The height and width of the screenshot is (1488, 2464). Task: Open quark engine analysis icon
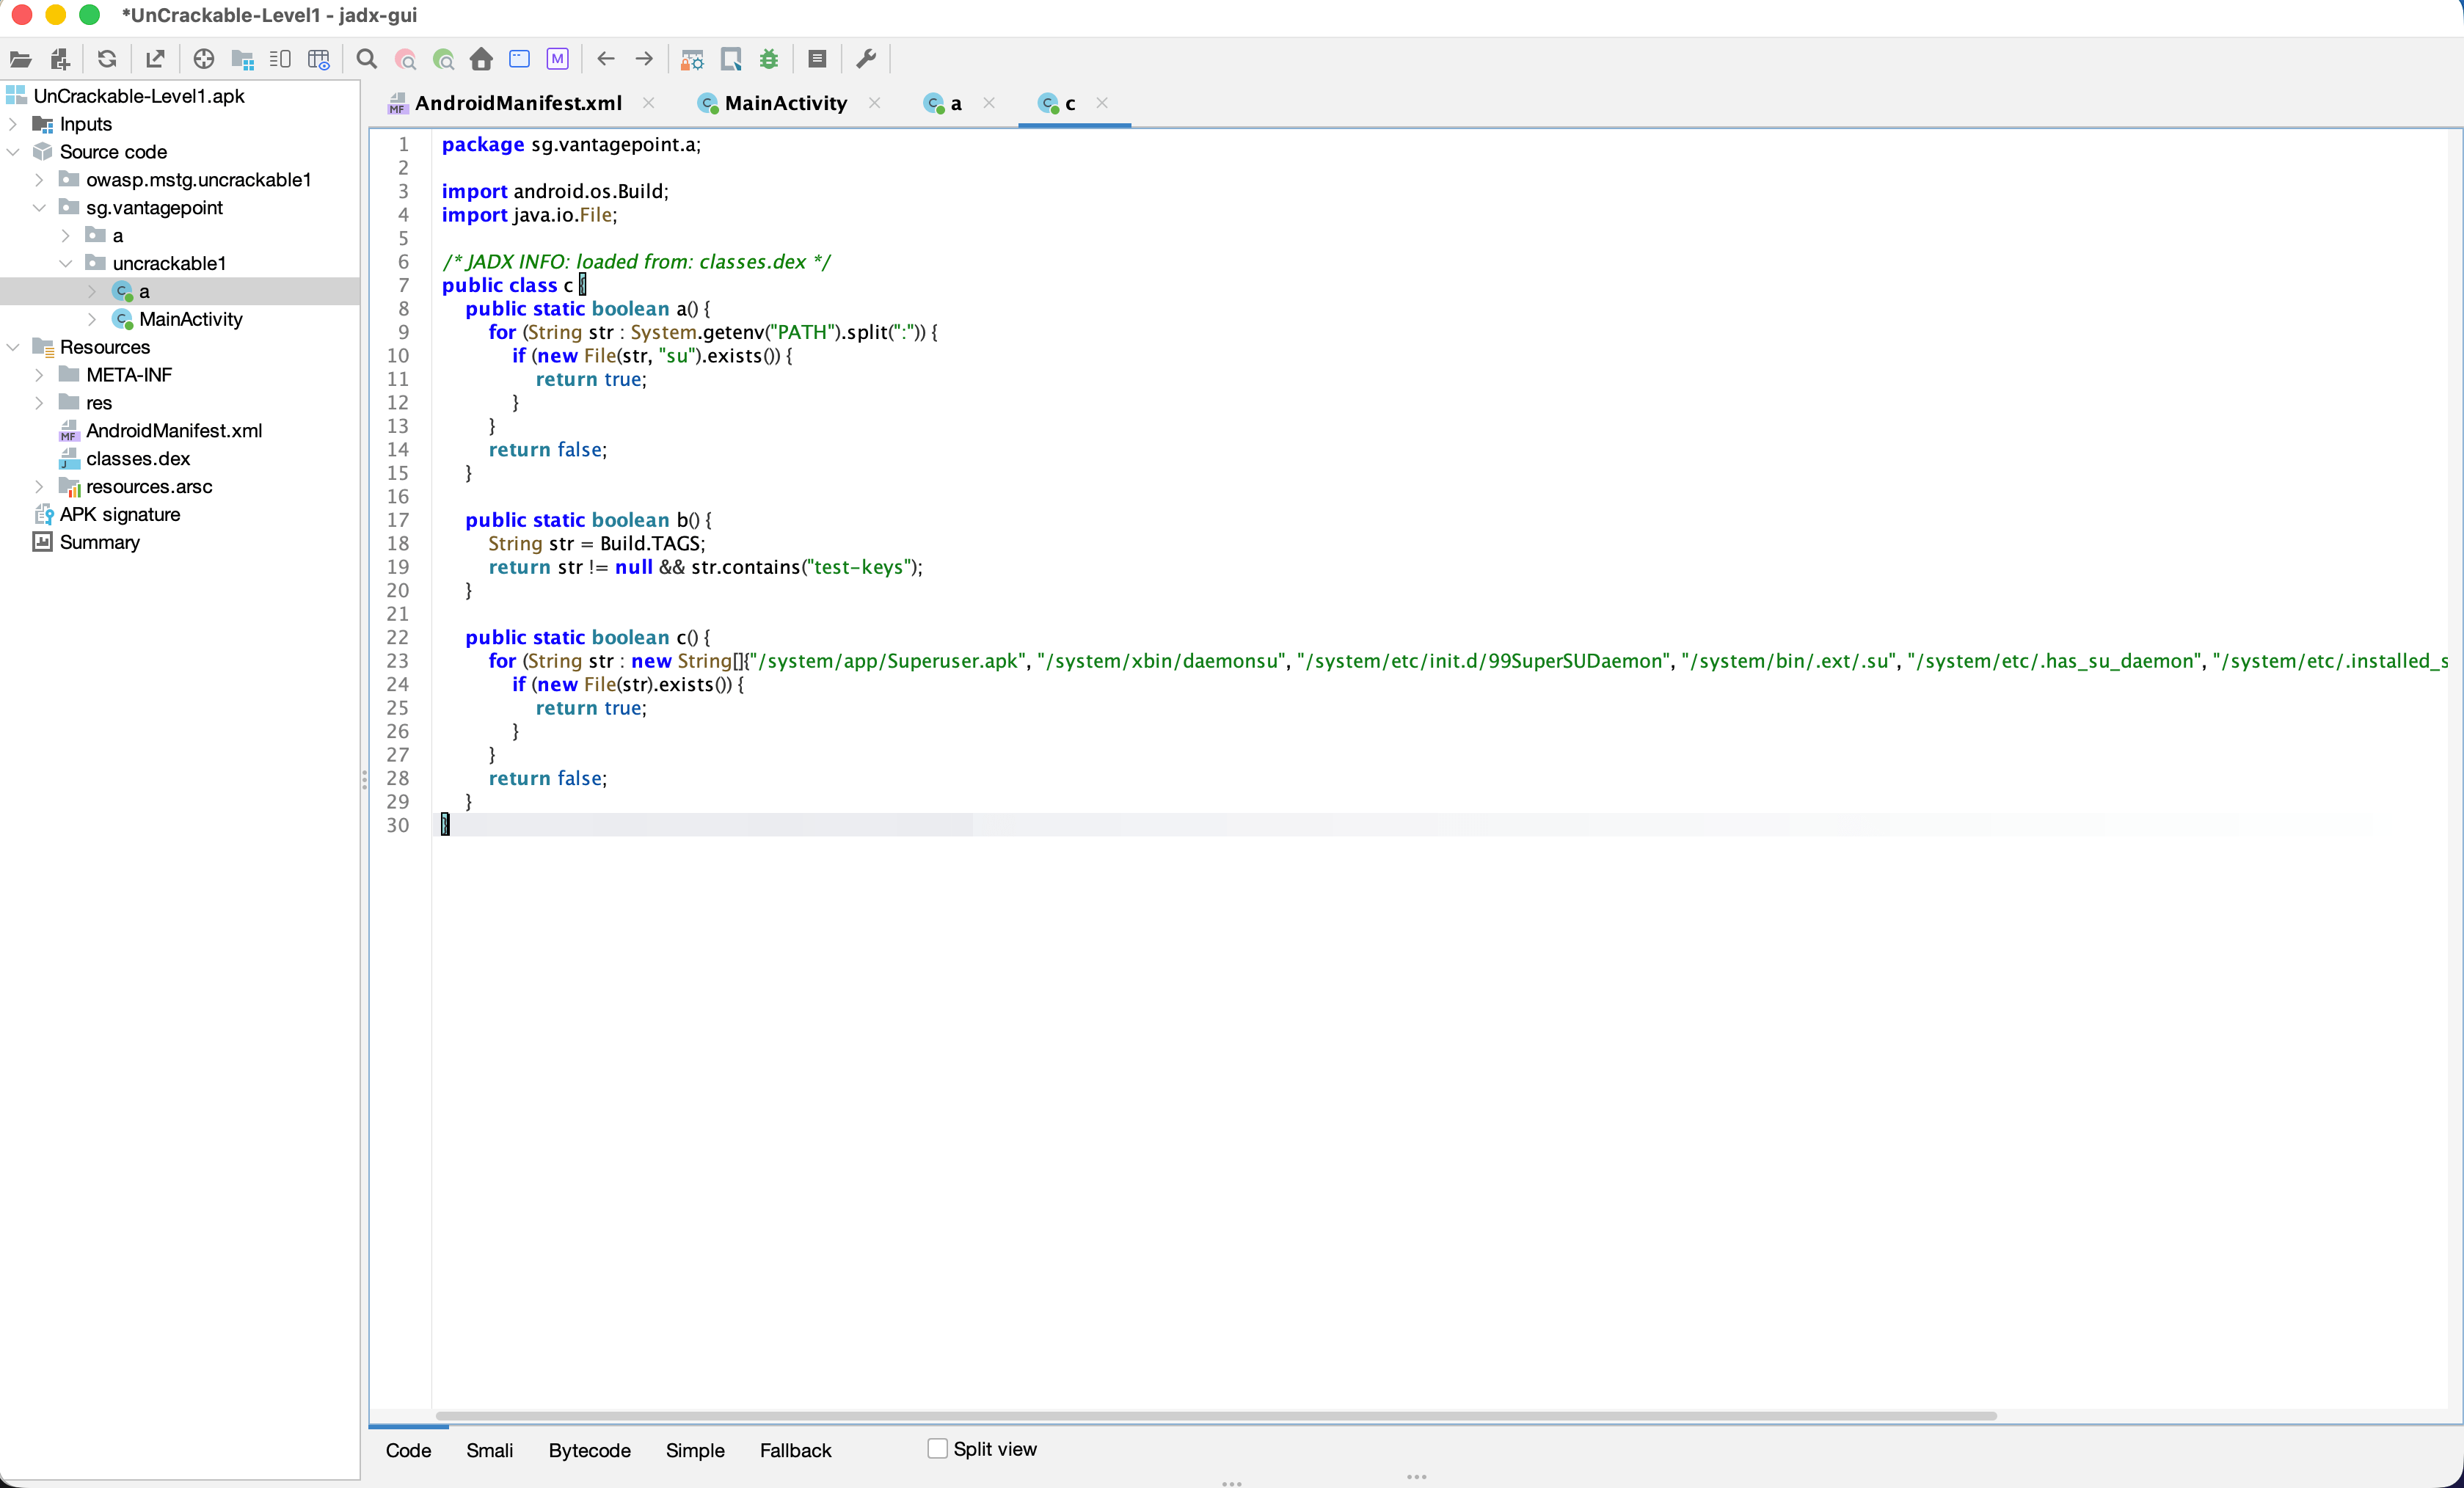pyautogui.click(x=731, y=59)
